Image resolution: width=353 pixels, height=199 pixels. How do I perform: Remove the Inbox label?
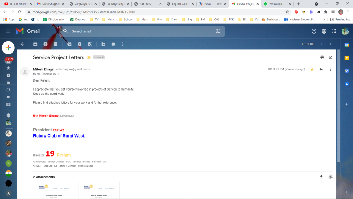[103, 57]
